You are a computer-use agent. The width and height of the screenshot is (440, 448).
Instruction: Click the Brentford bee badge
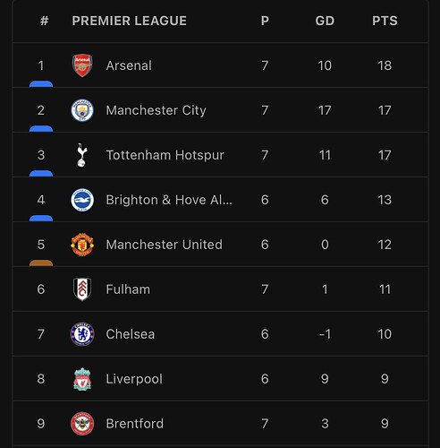click(x=82, y=424)
